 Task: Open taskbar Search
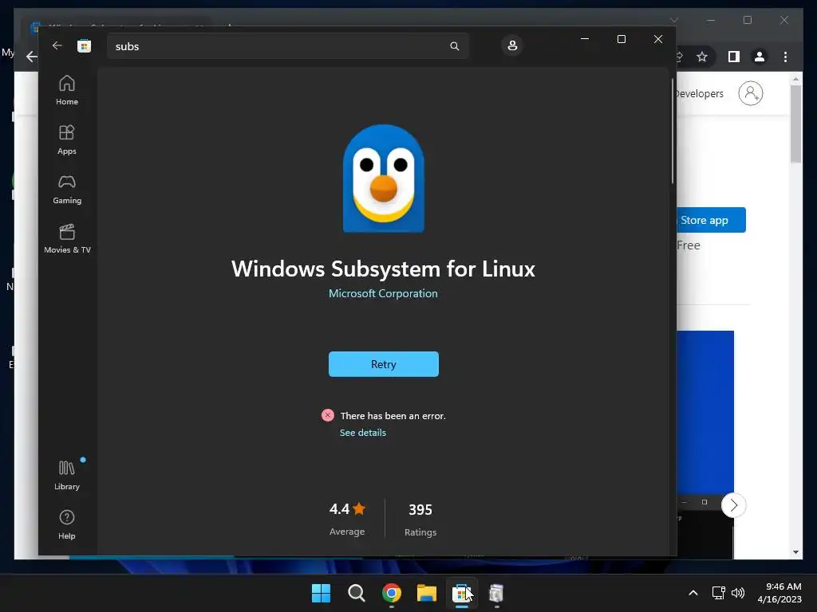click(x=357, y=593)
